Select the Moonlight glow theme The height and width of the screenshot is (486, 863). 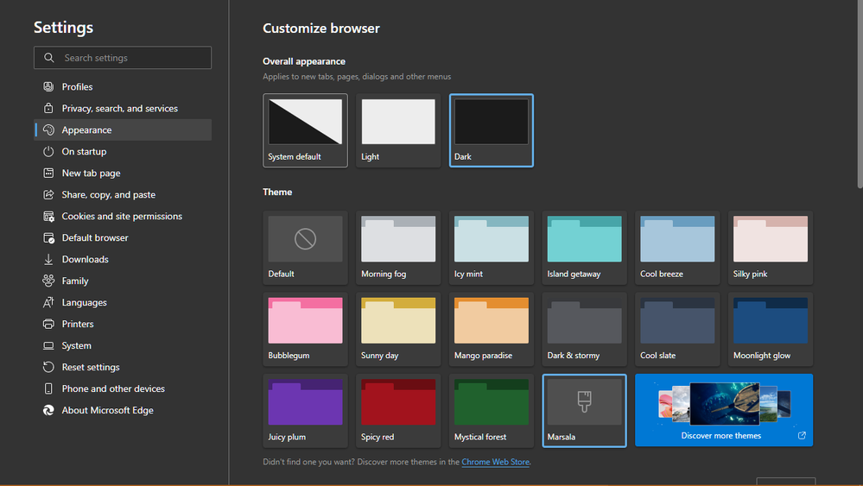click(x=770, y=329)
